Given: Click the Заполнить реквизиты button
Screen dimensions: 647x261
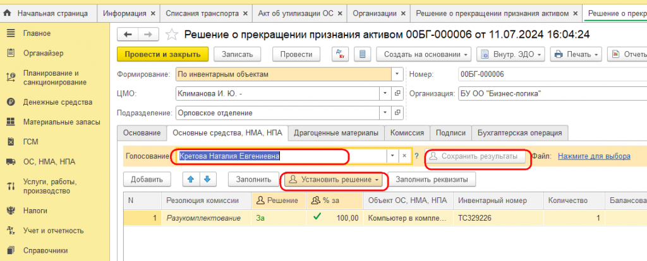Looking at the screenshot, I should 431,180.
